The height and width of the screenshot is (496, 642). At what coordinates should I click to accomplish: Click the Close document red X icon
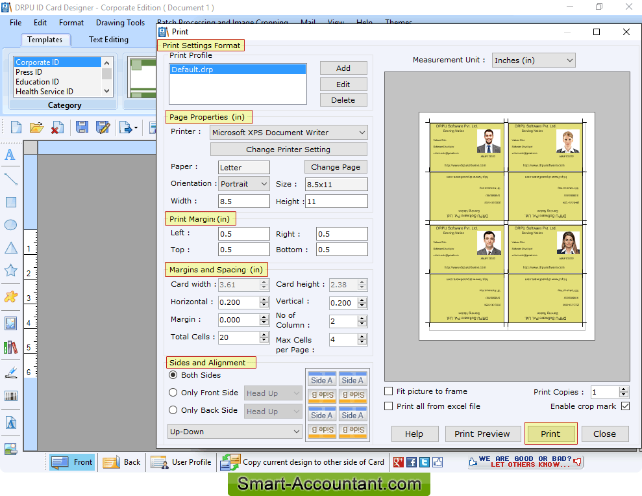(57, 127)
